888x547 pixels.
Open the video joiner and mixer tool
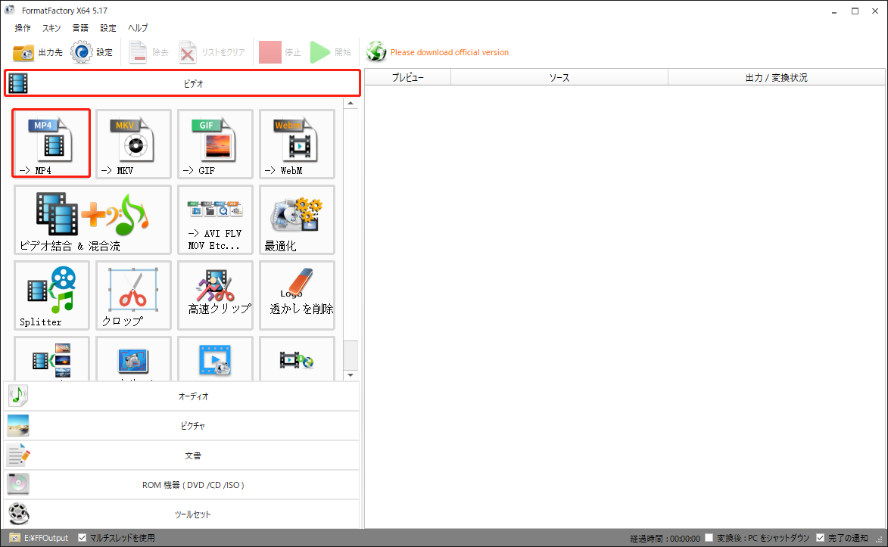(x=92, y=219)
